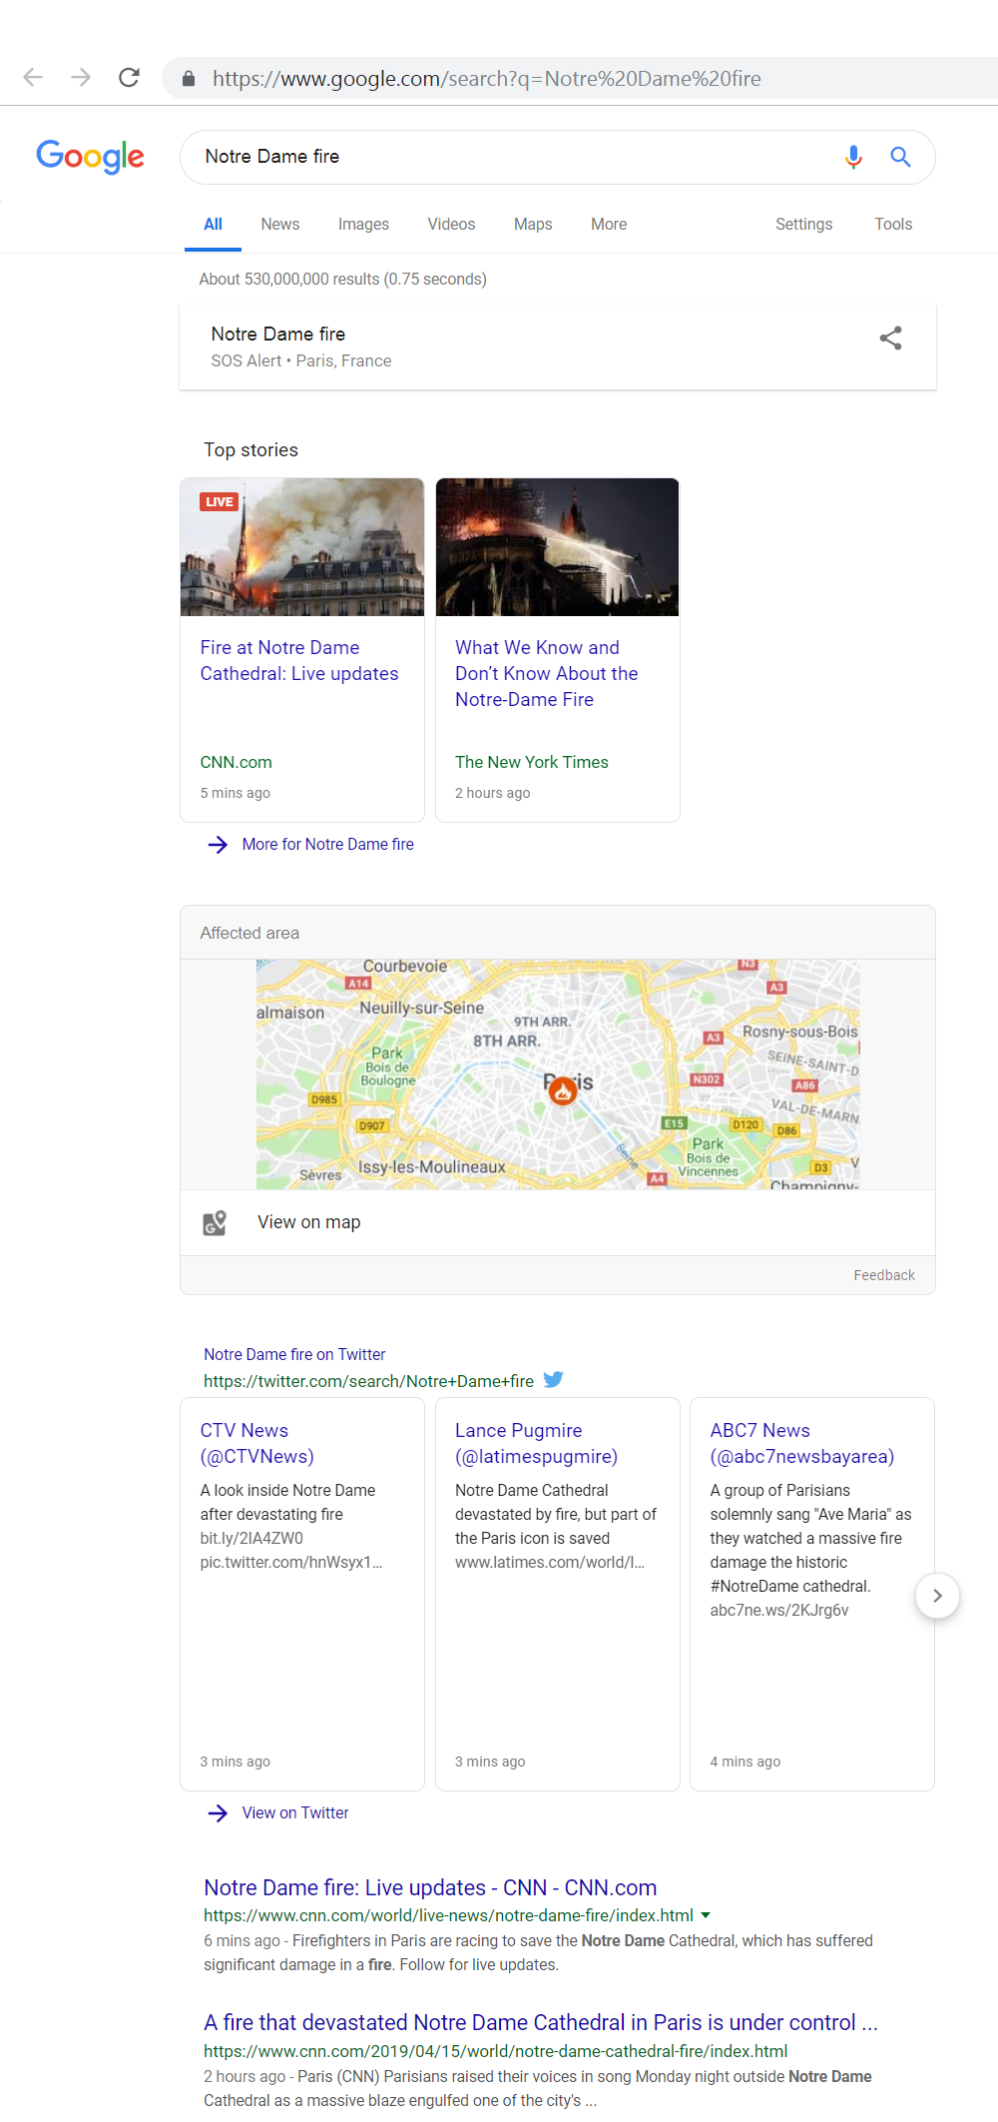Click the padlock icon in the address bar
This screenshot has width=998, height=2122.
pos(188,79)
